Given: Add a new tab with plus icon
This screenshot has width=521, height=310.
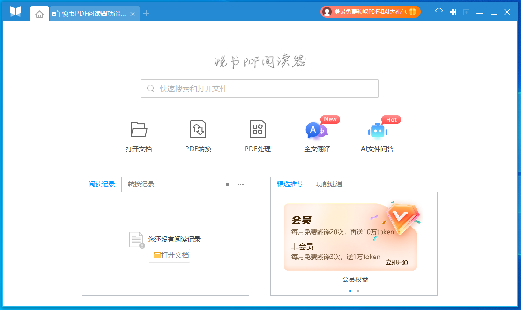Looking at the screenshot, I should coord(146,13).
